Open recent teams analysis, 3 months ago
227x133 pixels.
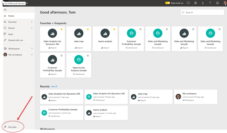pos(106,113)
